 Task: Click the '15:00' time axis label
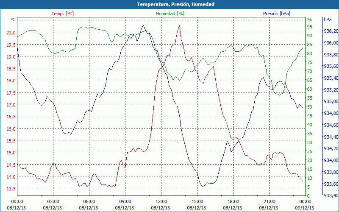[x=197, y=202]
